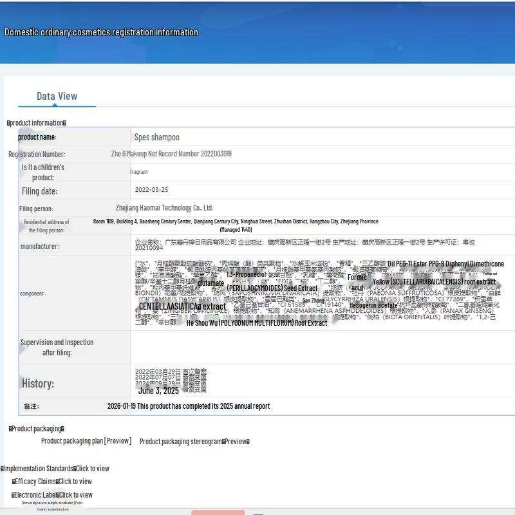
Task: Select the '1,3-Propanediol' ingredient
Action: tap(246, 274)
